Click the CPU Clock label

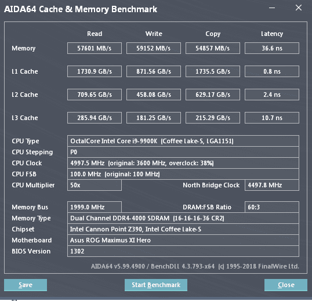point(27,163)
